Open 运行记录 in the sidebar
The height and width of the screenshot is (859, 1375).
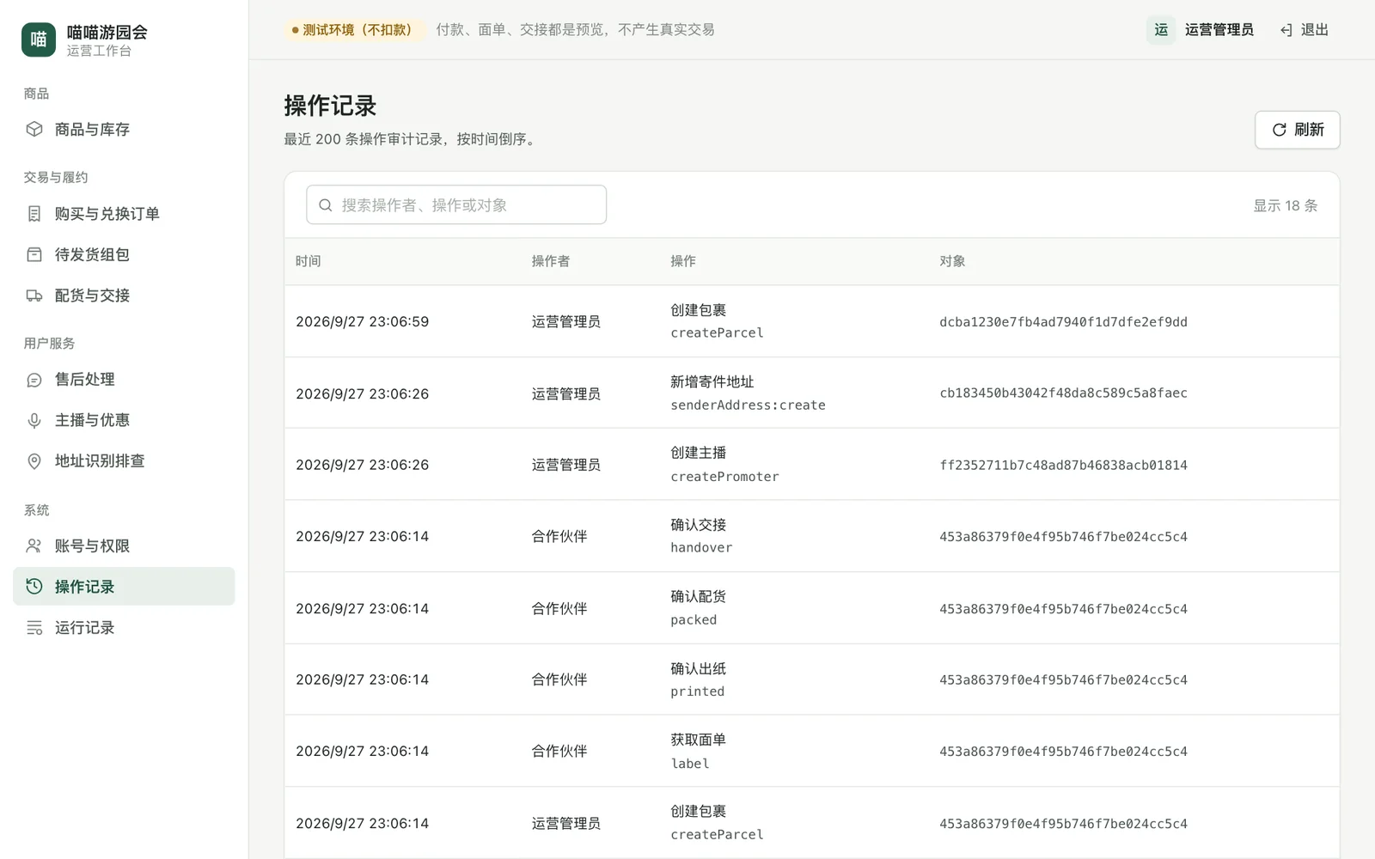124,628
